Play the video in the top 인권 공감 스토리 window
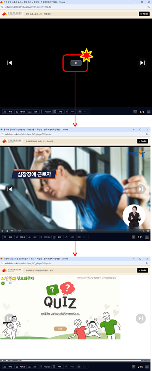Screen dimensions: 152x371 click(x=76, y=63)
